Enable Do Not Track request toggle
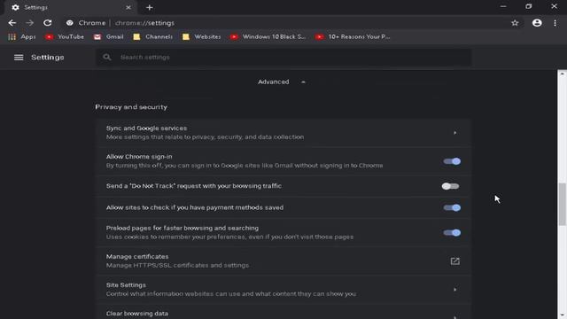 tap(451, 186)
